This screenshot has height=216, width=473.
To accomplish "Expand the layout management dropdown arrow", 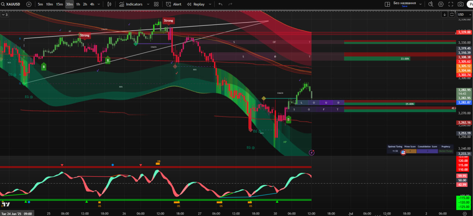I will [420, 4].
